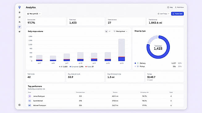Image resolution: width=202 pixels, height=113 pixels.
Task: Click the Completion rate column header
Action: click(145, 92)
